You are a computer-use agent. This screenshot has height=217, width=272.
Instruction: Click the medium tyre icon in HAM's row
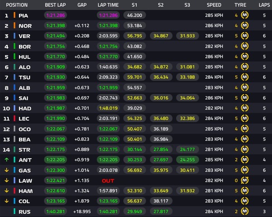tap(245, 191)
